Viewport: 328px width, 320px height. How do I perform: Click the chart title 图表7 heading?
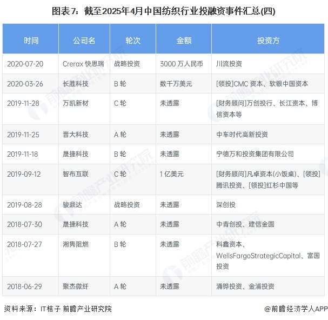pyautogui.click(x=163, y=11)
